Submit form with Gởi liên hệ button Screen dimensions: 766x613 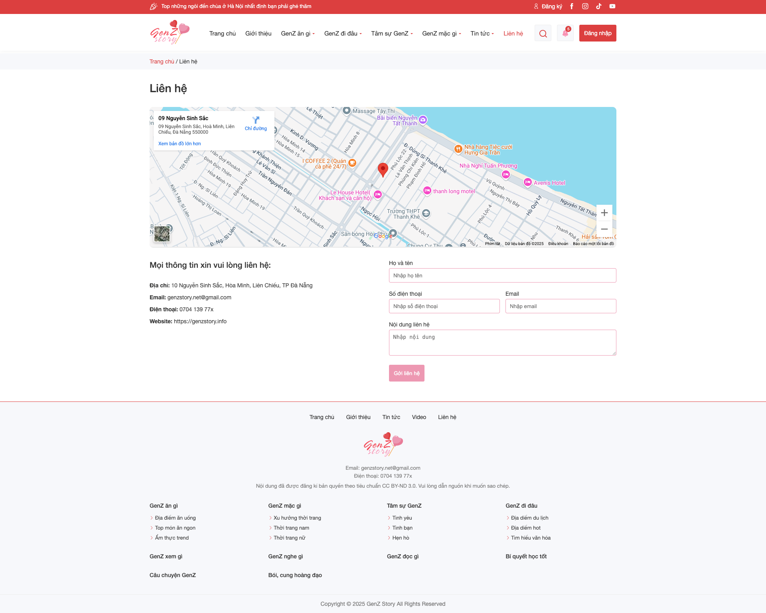407,373
